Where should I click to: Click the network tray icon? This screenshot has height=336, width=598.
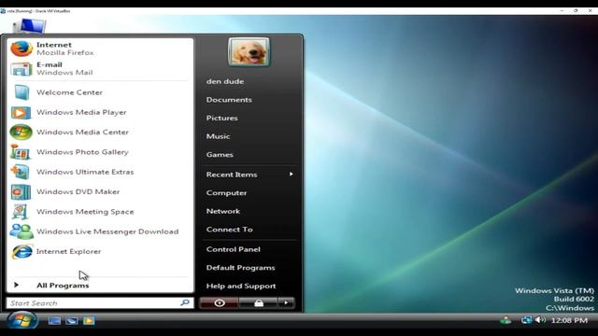[x=526, y=320]
